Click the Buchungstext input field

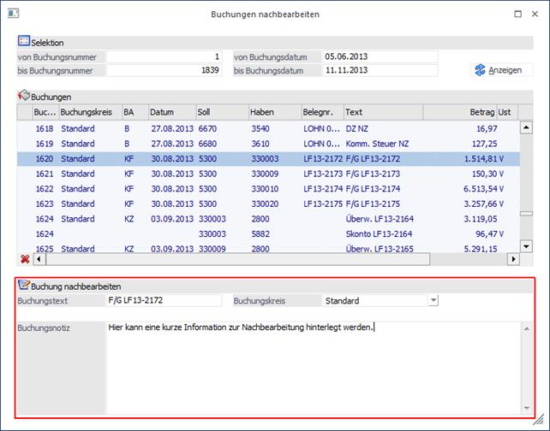tap(164, 301)
